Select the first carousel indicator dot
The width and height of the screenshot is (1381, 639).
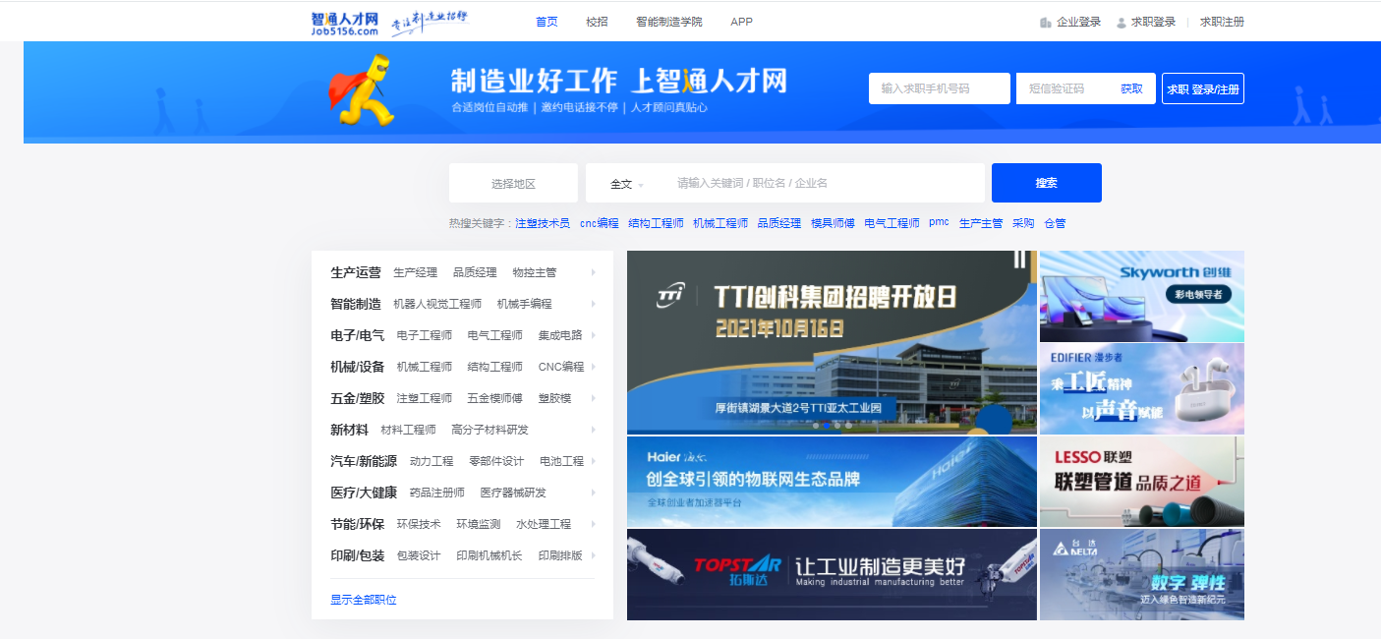click(815, 426)
